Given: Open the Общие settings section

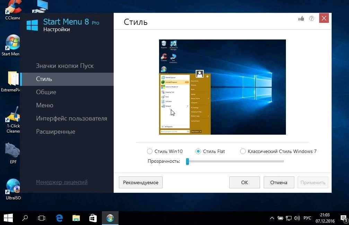Looking at the screenshot, I should (x=46, y=92).
